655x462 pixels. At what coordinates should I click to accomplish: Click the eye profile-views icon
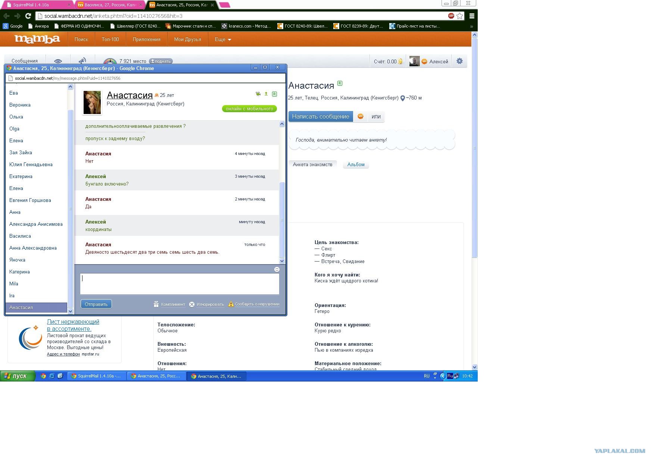[58, 61]
